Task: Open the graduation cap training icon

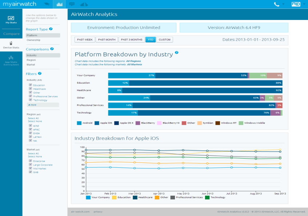Action: tap(47, 4)
